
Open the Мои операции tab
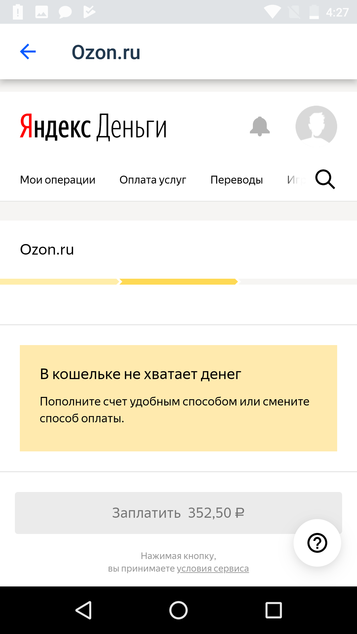(x=58, y=180)
